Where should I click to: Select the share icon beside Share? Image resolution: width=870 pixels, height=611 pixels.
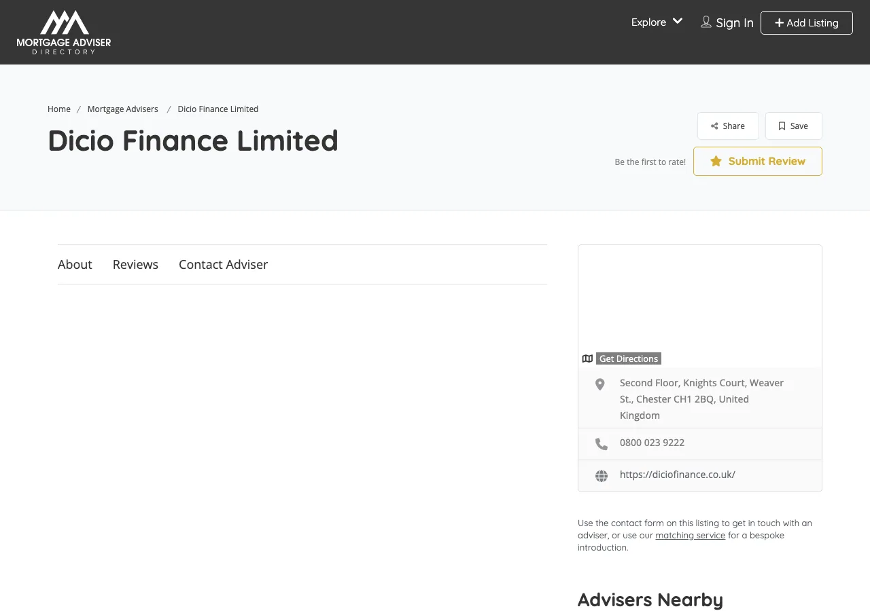coord(715,126)
